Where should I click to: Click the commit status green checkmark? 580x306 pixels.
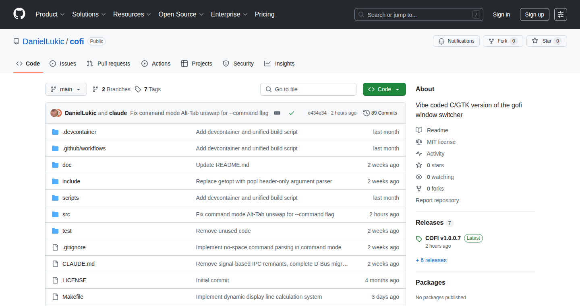[x=292, y=113]
